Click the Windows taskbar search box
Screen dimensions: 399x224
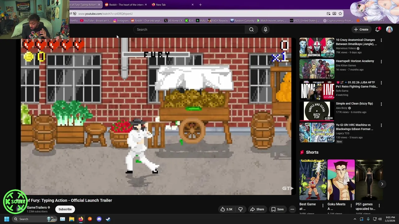tap(35, 219)
